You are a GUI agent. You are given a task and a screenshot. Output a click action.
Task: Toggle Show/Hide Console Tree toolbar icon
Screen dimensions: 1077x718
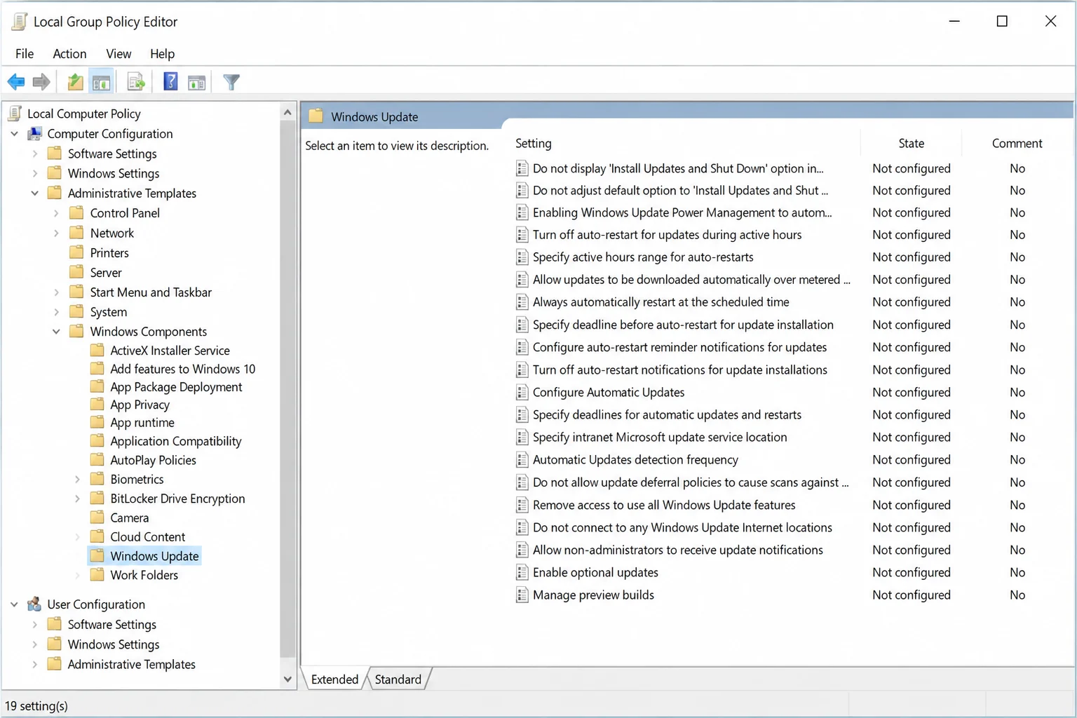pyautogui.click(x=101, y=82)
